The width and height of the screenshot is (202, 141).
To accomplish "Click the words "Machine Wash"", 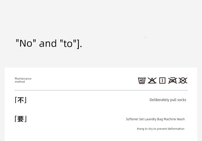I will [x=174, y=119].
